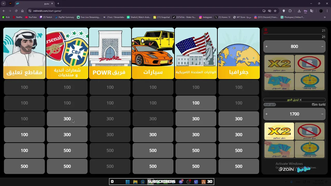Pick the 500 question under مقاطع تعليق

24,166
